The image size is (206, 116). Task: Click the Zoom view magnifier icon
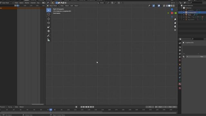tap(175, 19)
